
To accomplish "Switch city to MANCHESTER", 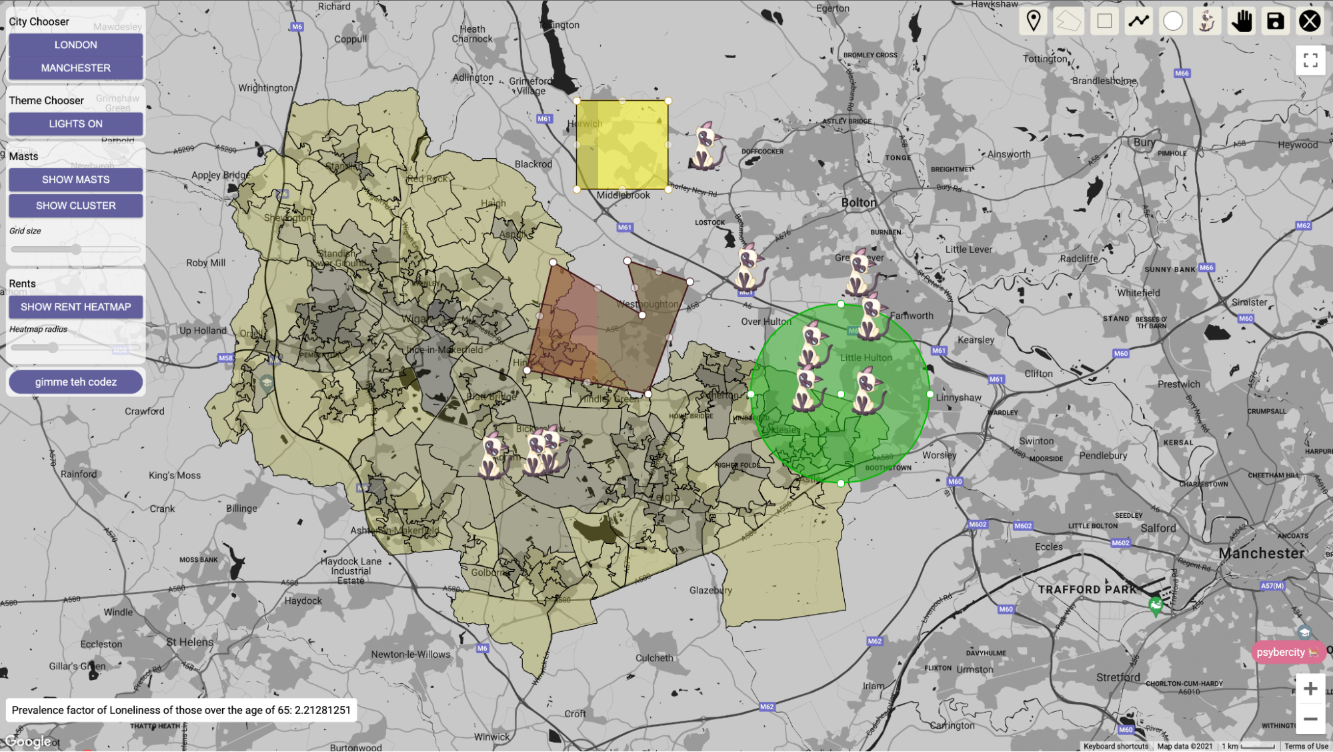I will point(75,68).
